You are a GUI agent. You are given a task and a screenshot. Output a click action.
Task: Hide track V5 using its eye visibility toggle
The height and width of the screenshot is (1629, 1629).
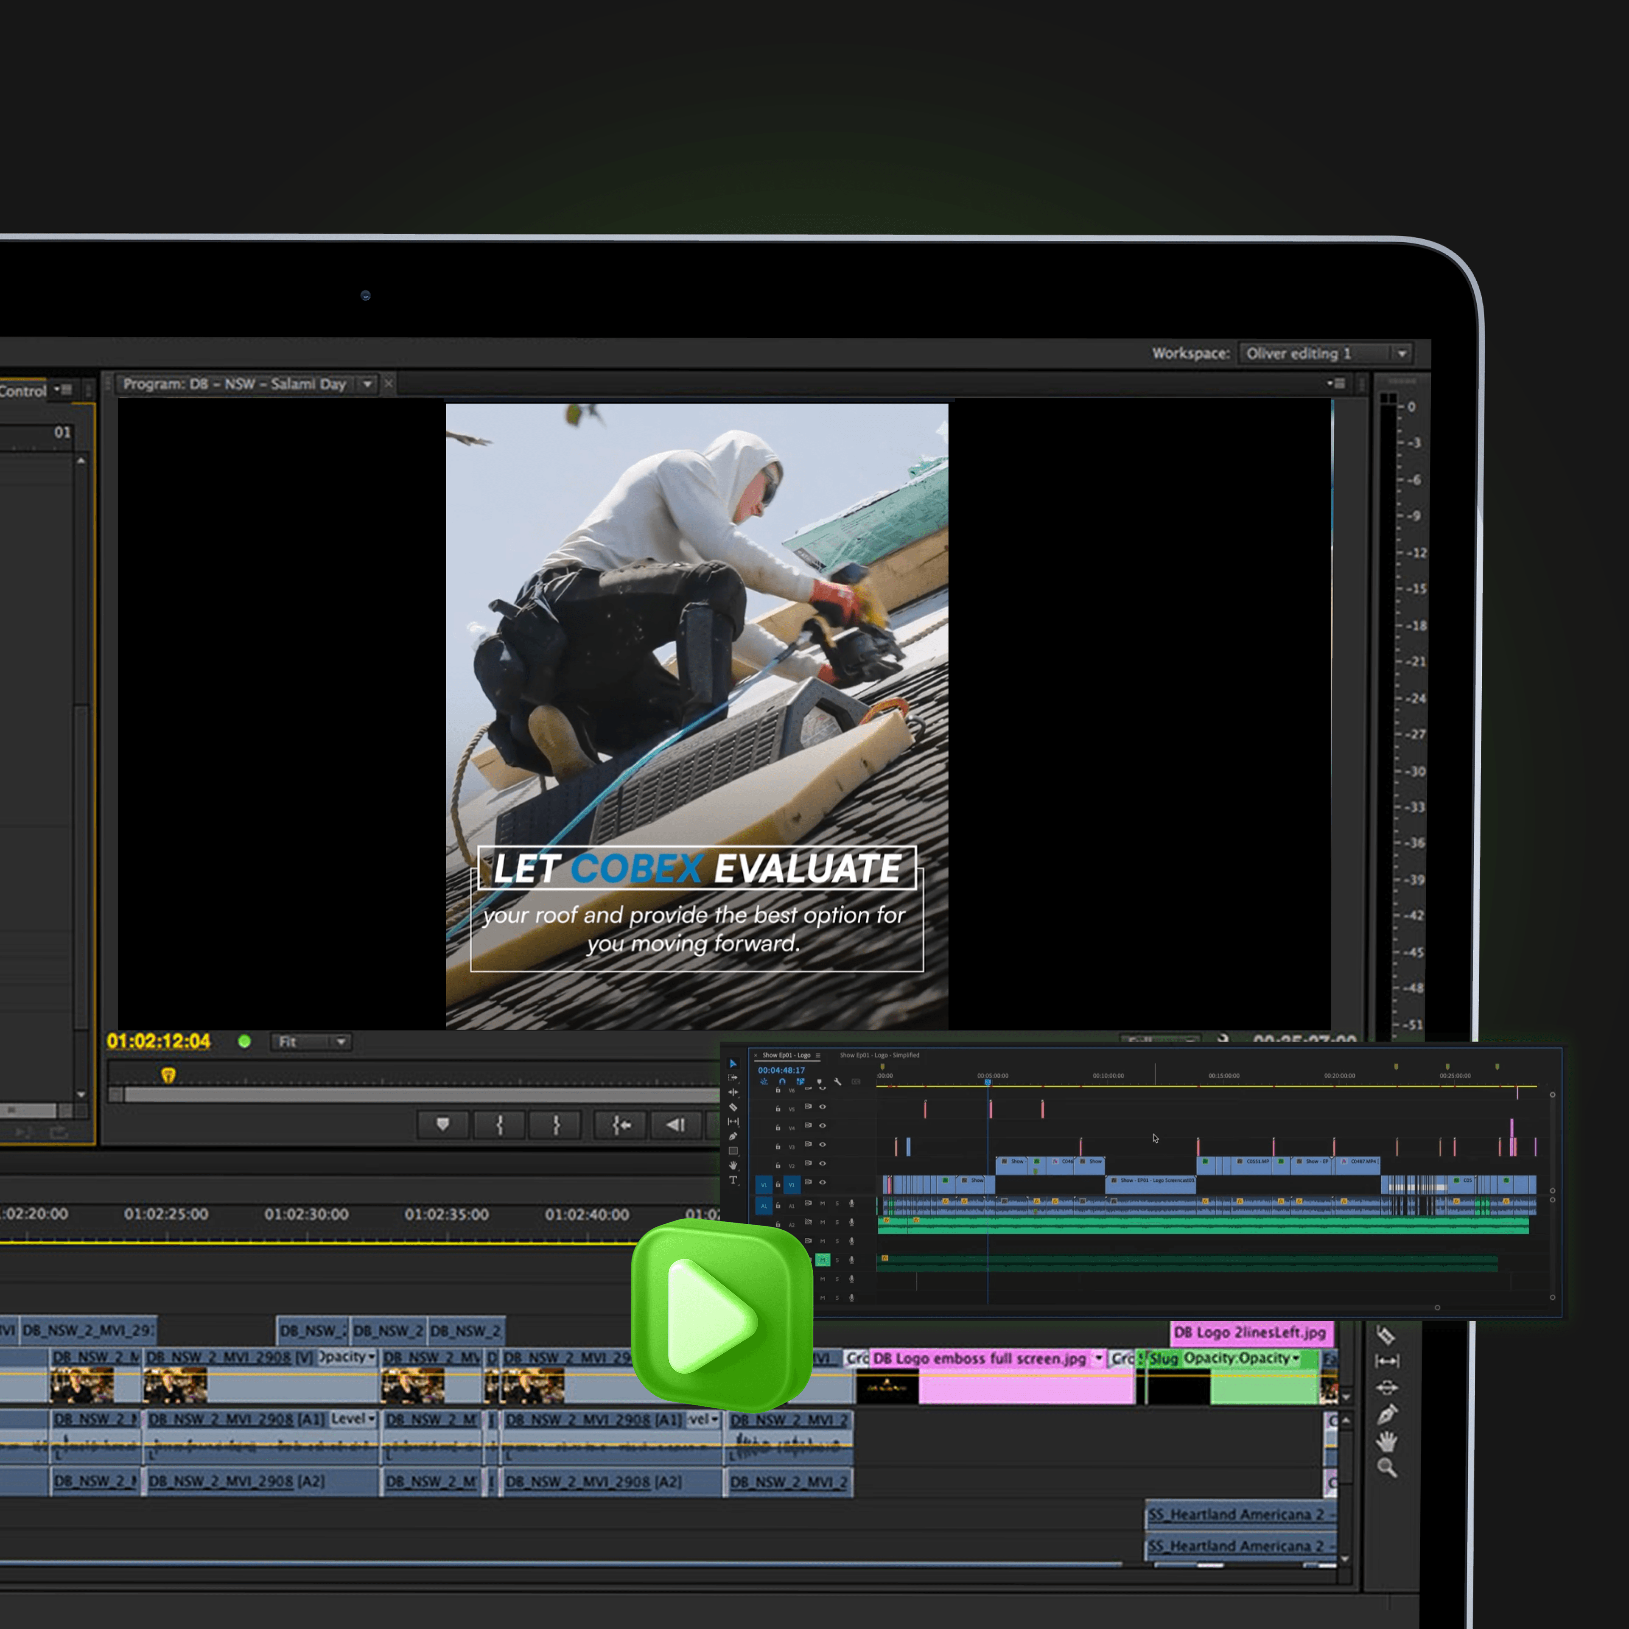pos(824,1107)
